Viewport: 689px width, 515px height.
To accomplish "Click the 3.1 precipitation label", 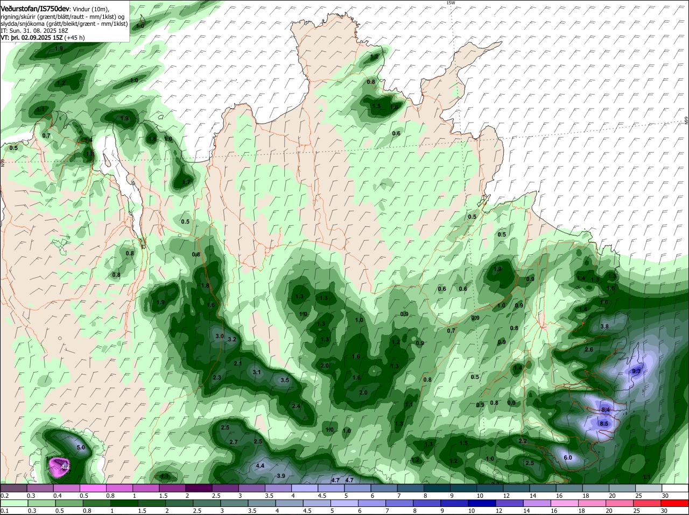I will pyautogui.click(x=257, y=372).
